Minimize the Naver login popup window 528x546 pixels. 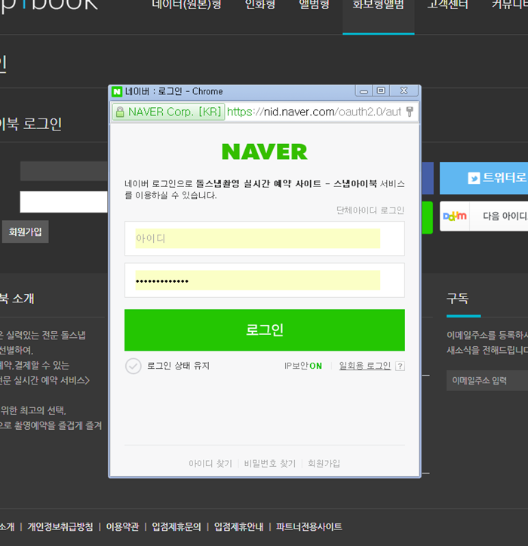point(364,91)
